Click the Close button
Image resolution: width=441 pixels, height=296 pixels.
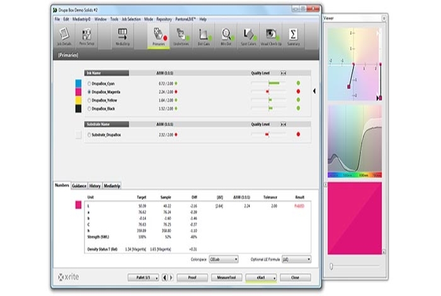tap(295, 278)
